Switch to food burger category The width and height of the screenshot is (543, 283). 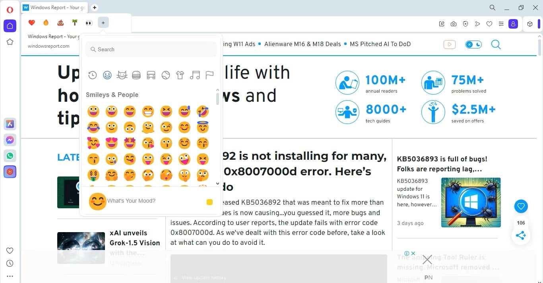coord(136,75)
